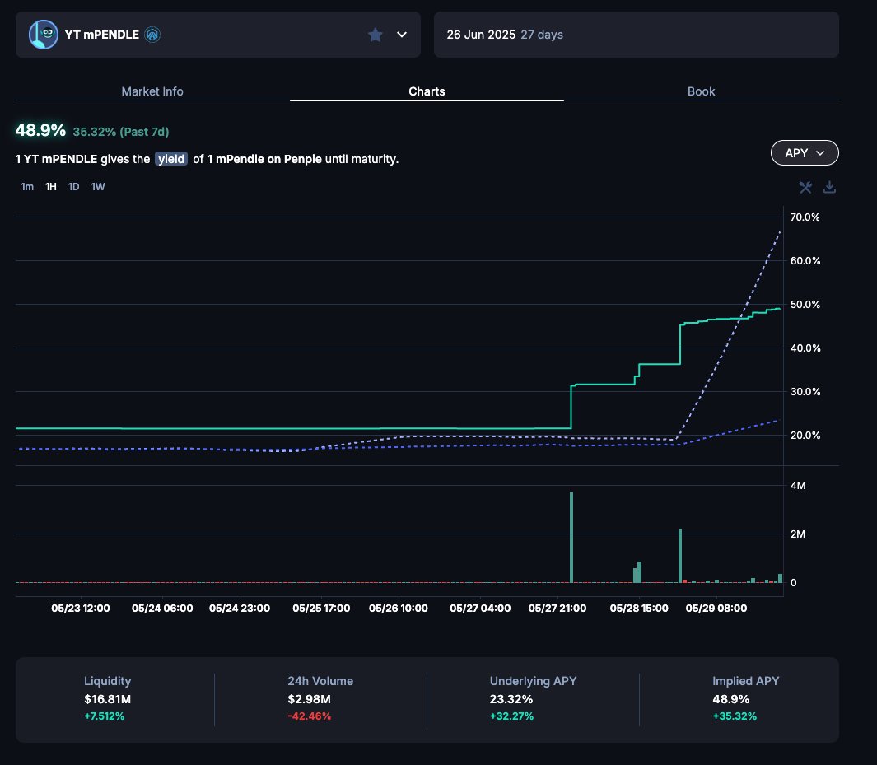This screenshot has height=765, width=877.
Task: Favorite this market with the star icon
Action: 376,35
